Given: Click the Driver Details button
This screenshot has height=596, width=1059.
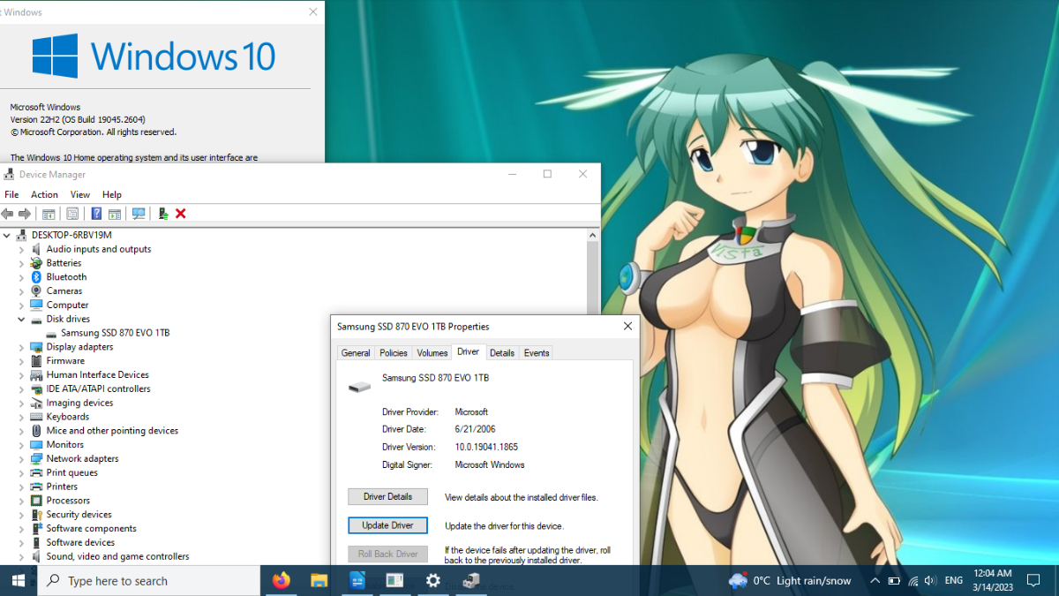Looking at the screenshot, I should [x=387, y=496].
